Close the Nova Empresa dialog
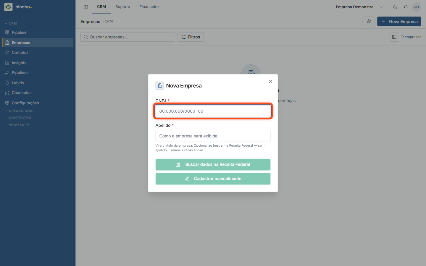The width and height of the screenshot is (426, 266). point(270,82)
